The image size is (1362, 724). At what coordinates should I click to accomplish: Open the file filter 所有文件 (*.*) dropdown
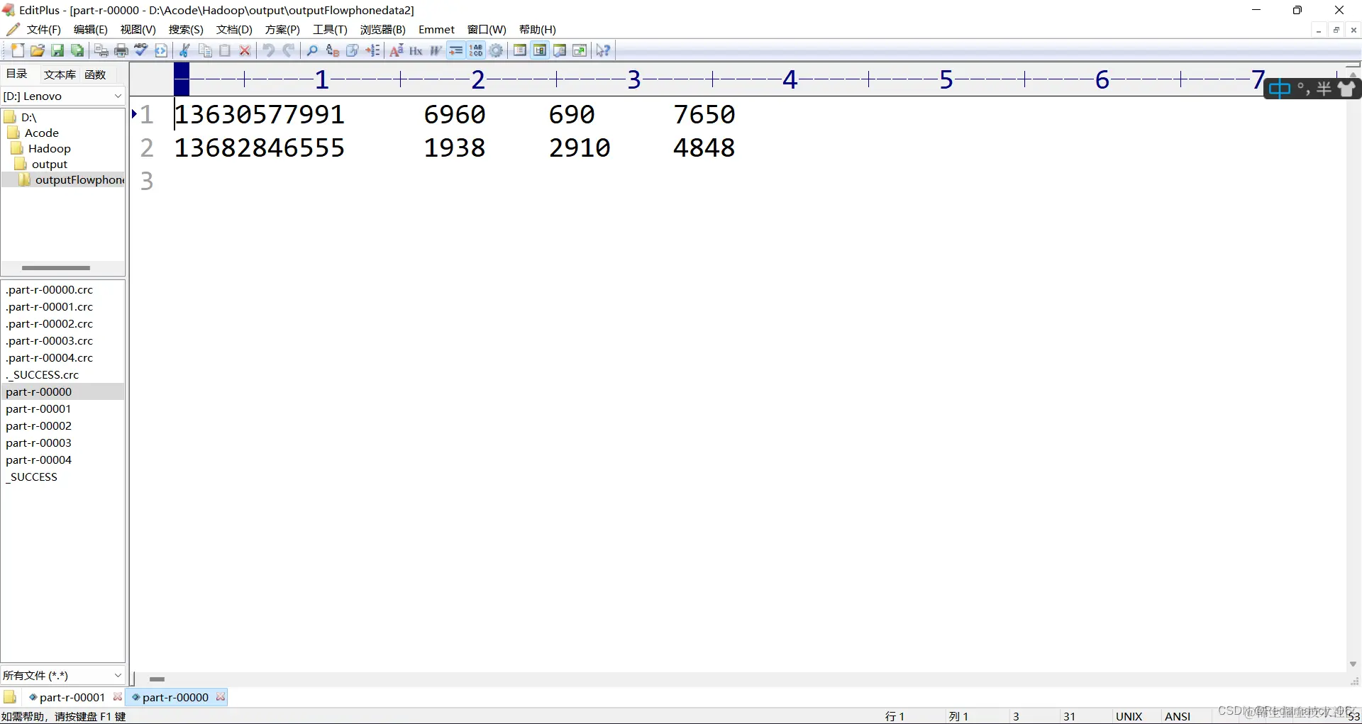coord(63,675)
